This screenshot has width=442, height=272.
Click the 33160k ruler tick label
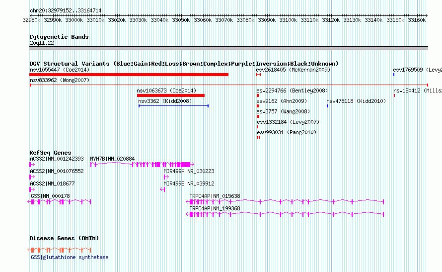point(417,20)
